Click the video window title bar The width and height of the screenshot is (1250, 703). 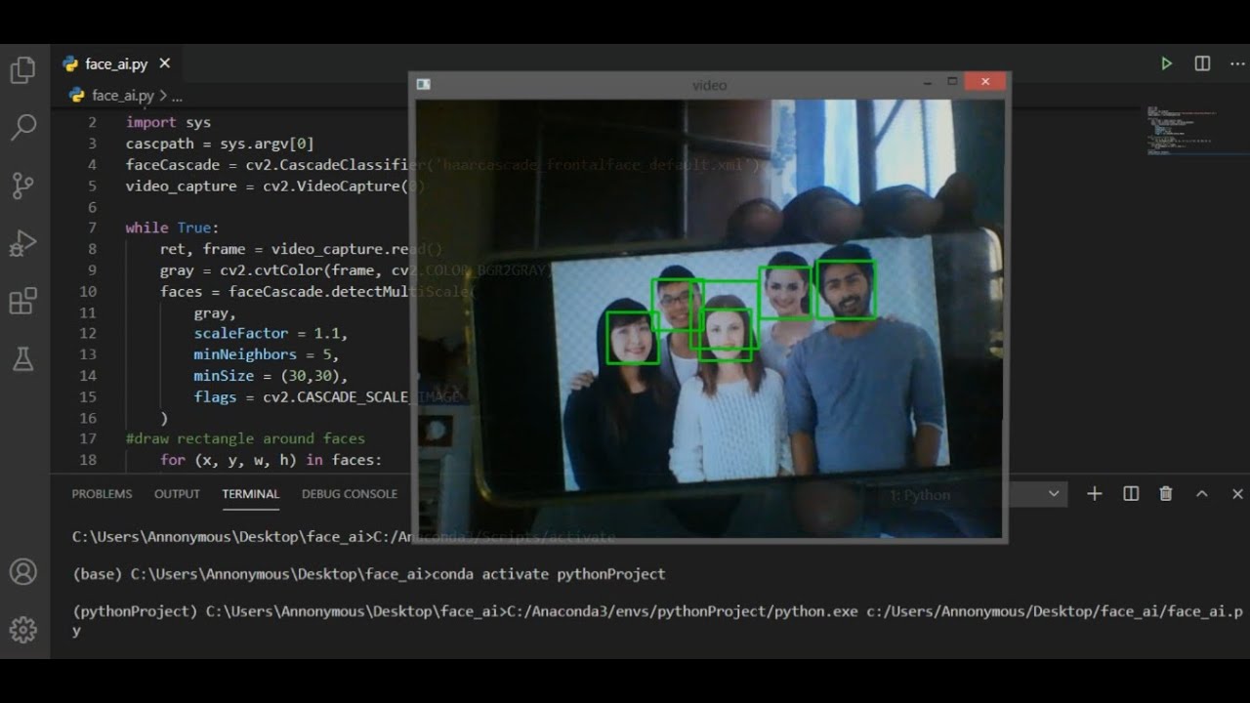point(710,85)
